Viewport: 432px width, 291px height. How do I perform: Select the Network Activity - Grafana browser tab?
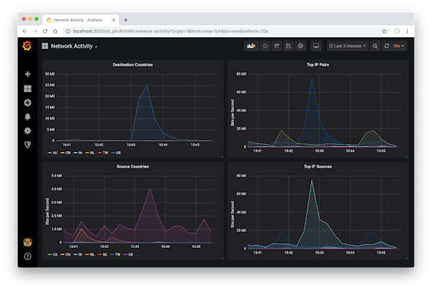point(81,20)
